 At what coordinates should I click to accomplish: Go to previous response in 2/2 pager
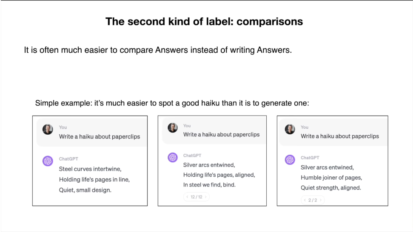point(305,200)
